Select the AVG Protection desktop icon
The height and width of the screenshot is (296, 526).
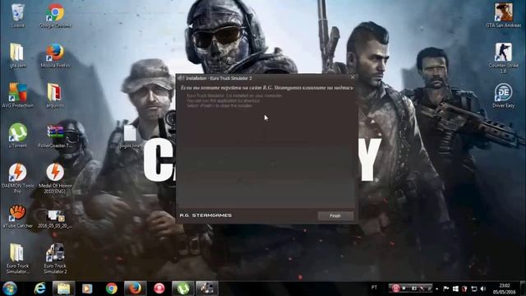click(17, 95)
